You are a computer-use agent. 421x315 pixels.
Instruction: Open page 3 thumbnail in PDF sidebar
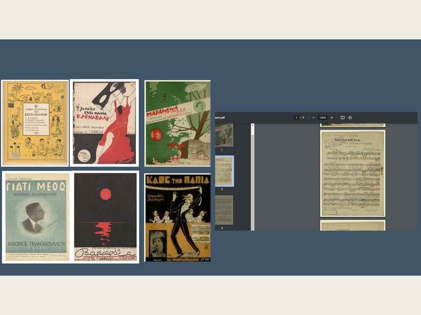point(224,210)
